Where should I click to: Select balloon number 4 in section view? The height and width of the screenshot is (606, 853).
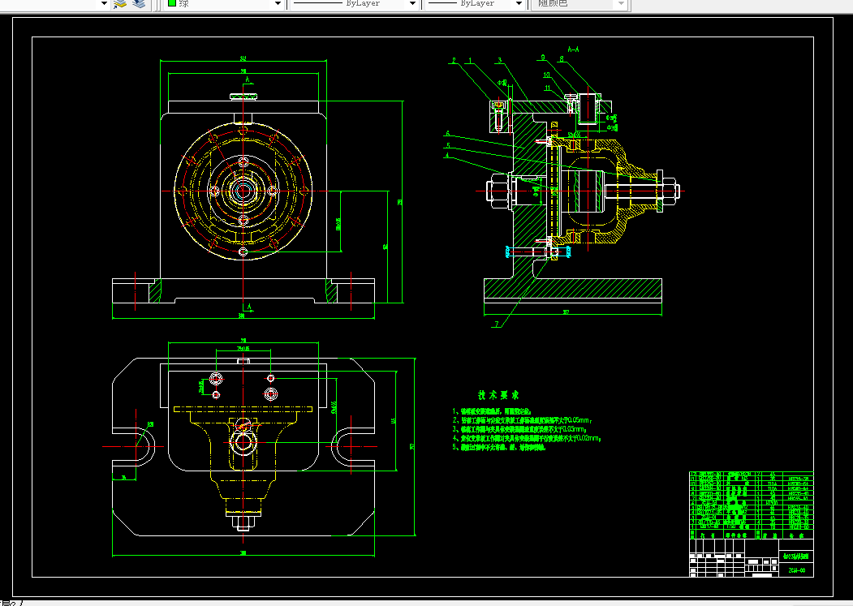[446, 156]
